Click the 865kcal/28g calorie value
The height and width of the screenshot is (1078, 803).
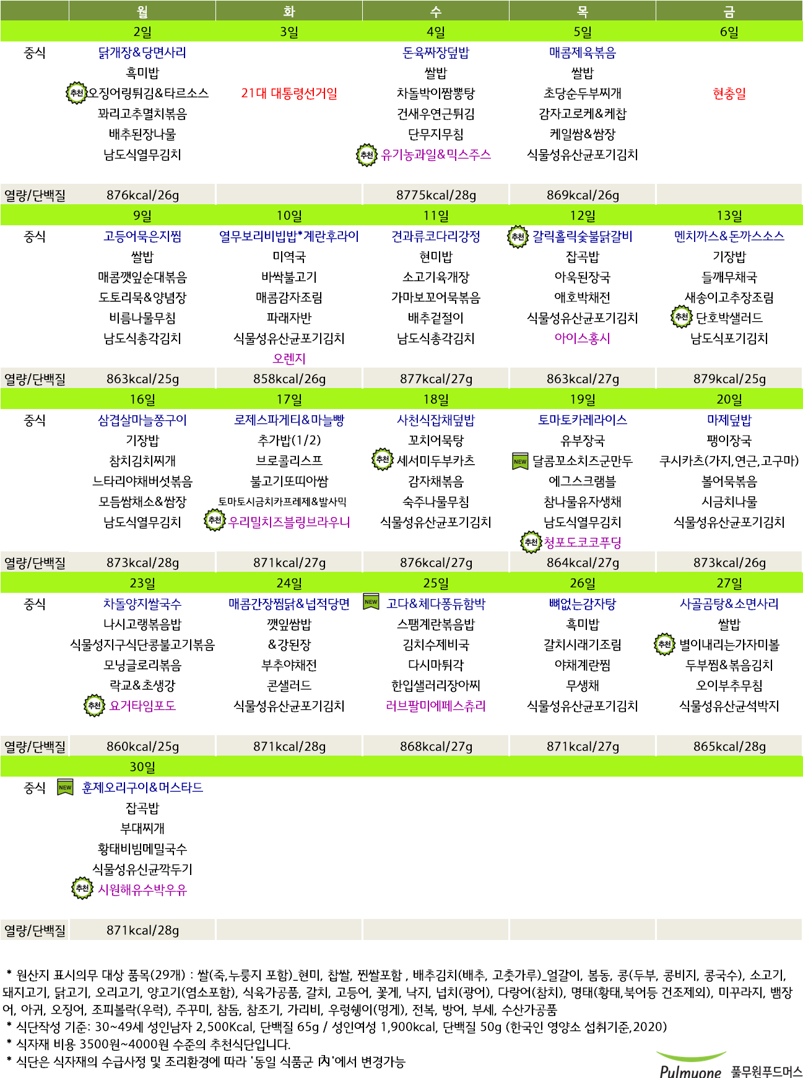(x=729, y=747)
